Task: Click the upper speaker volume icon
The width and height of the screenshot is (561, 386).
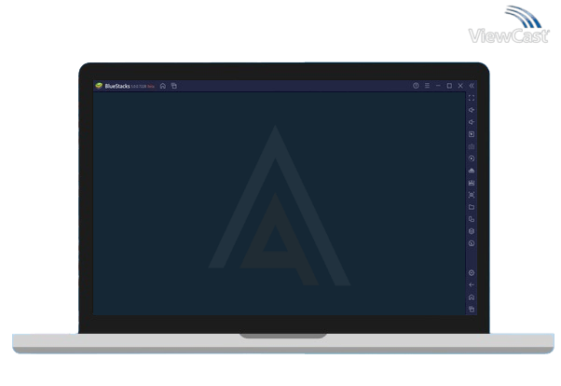Action: [x=472, y=110]
